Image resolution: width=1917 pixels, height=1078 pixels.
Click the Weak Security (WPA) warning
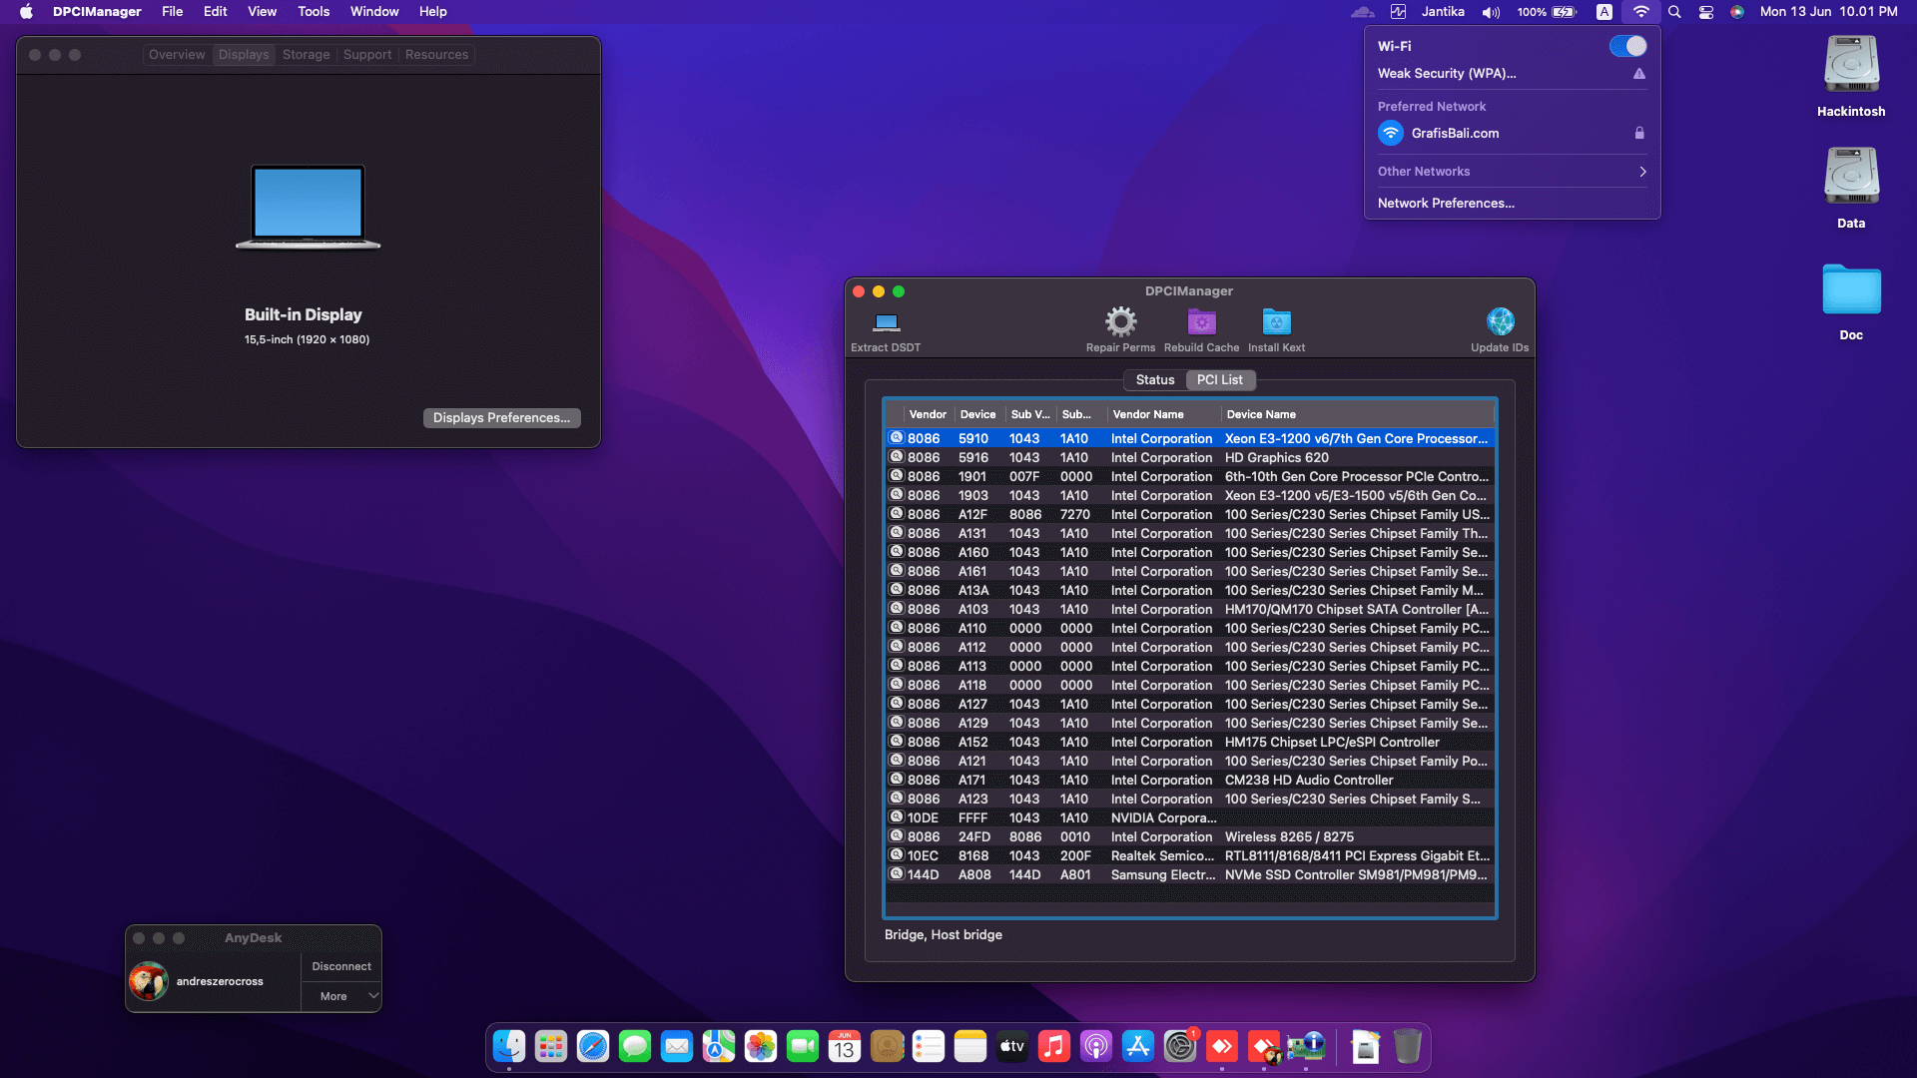click(1512, 74)
